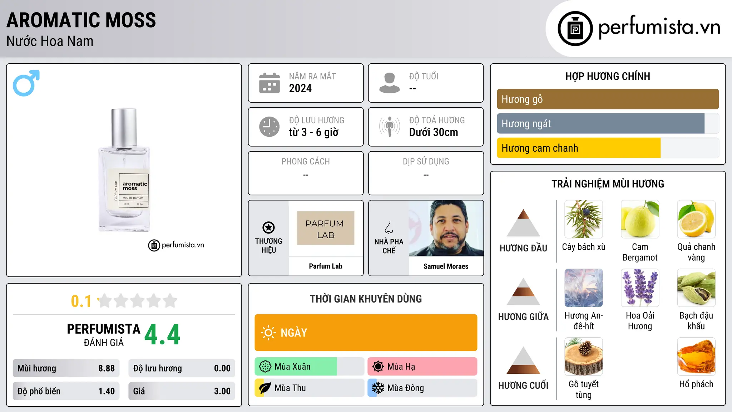The image size is (732, 412).
Task: Click the Samuel Moraes name caption
Action: click(446, 266)
